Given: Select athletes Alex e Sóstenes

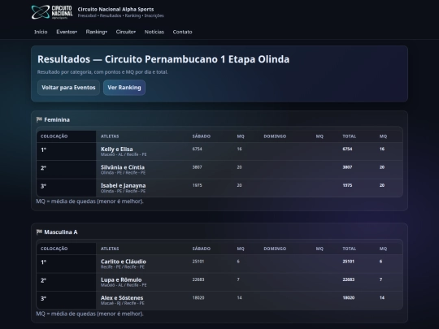Looking at the screenshot, I should click(122, 298).
